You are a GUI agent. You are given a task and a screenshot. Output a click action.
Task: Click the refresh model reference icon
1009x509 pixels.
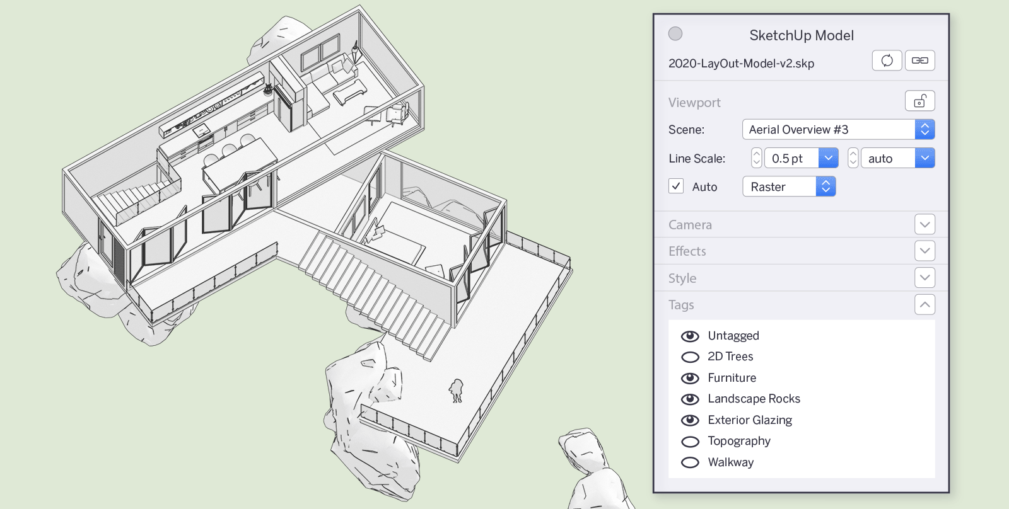click(x=887, y=60)
